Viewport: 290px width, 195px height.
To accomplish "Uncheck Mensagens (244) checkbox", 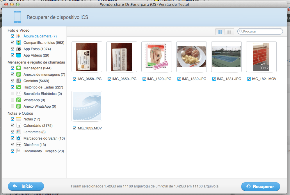I will click(x=13, y=68).
